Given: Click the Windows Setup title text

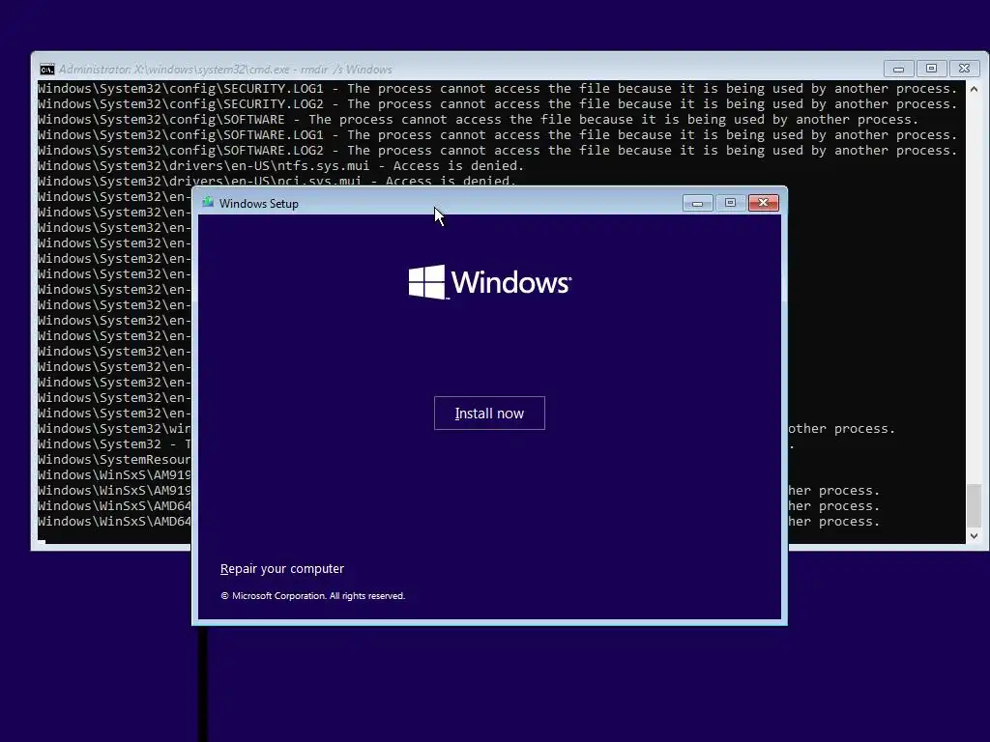Looking at the screenshot, I should 259,203.
